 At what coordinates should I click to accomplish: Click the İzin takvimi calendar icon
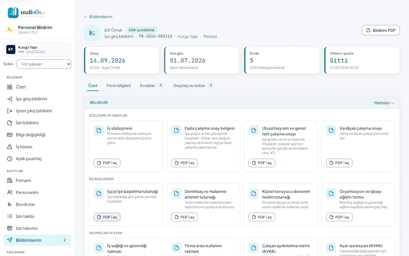tap(10, 228)
